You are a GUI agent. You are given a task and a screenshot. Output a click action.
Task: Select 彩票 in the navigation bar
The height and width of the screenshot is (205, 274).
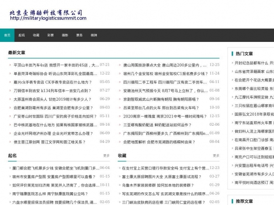coord(51,35)
